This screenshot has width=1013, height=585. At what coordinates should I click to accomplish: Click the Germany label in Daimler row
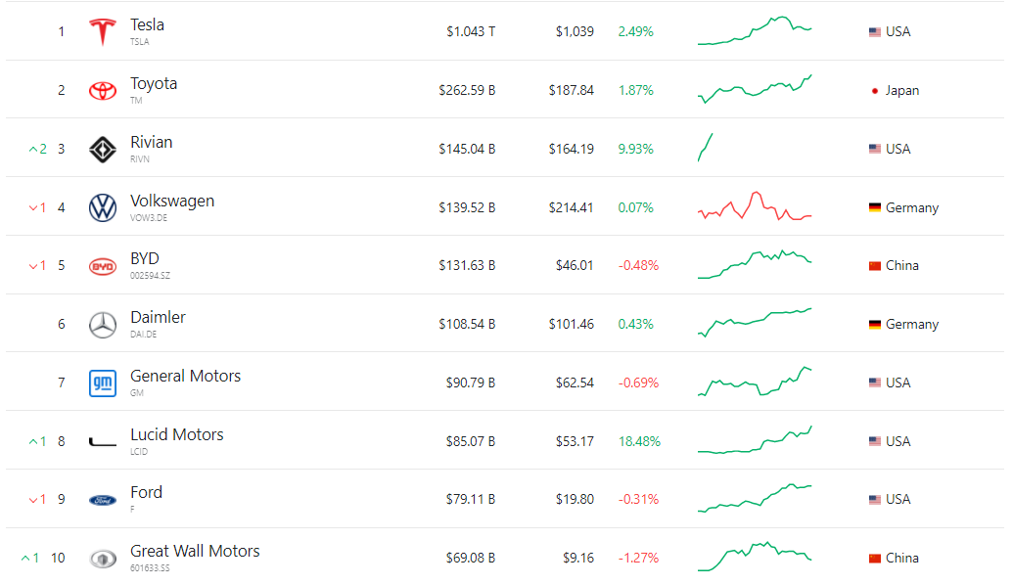click(x=912, y=324)
